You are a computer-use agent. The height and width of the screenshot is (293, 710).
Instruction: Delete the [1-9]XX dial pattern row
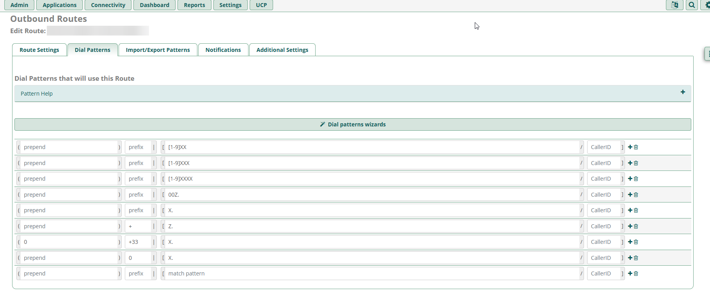tap(636, 147)
